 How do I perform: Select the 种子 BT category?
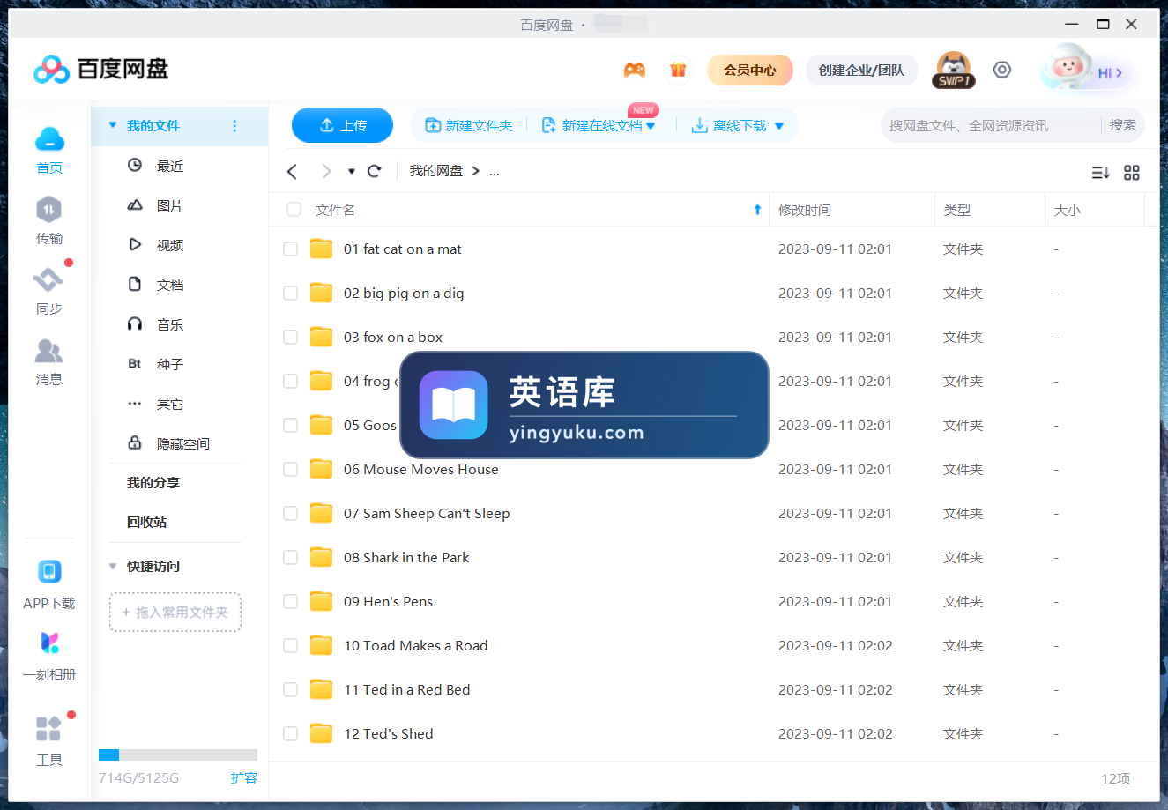click(x=155, y=364)
